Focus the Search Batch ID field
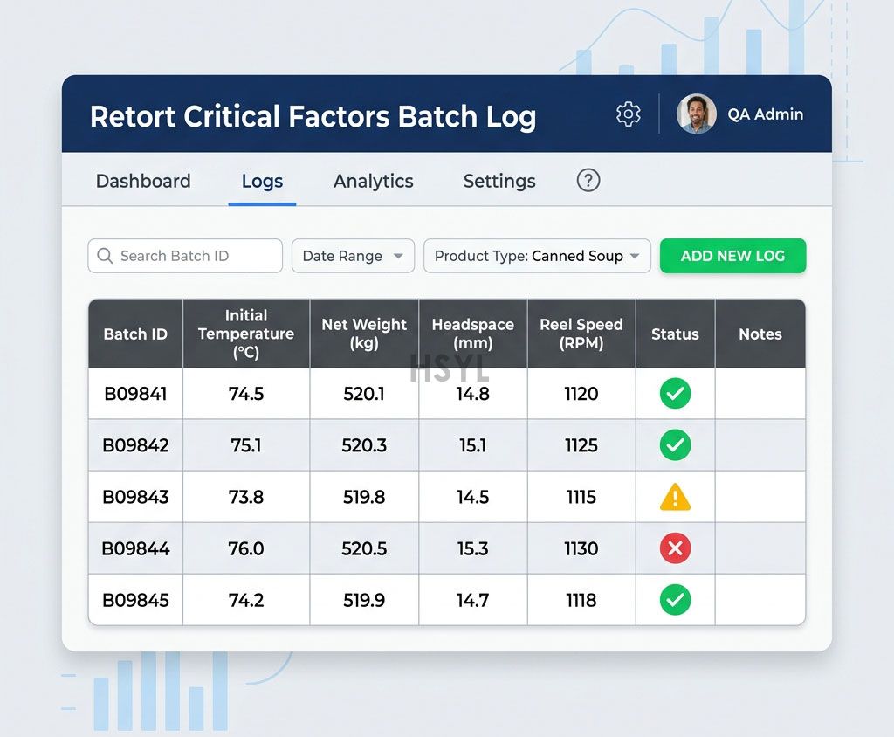The image size is (894, 737). (185, 256)
